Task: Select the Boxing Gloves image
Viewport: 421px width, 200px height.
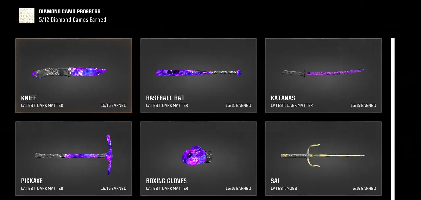Action: coord(197,155)
